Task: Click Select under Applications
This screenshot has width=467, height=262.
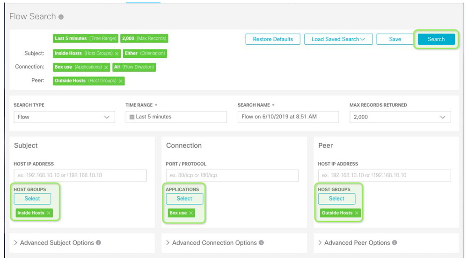Action: 184,199
